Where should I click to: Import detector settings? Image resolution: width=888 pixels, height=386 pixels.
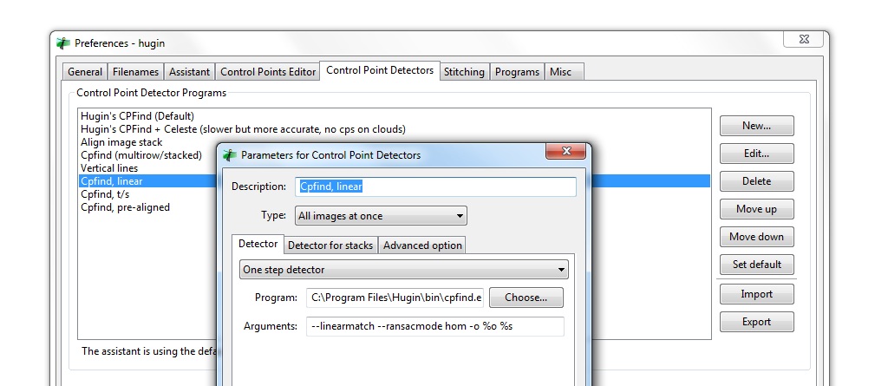click(756, 294)
